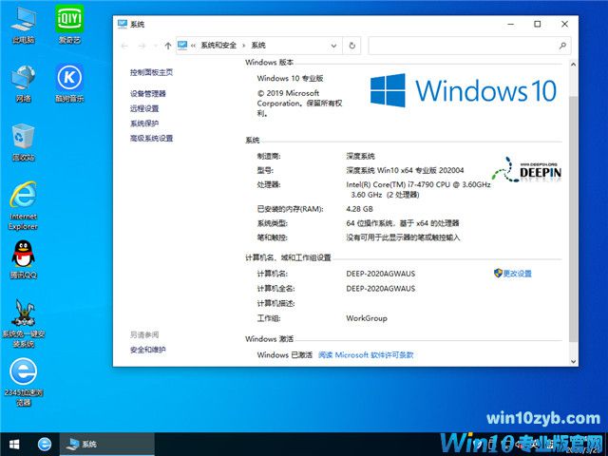Go back using the back arrow
The width and height of the screenshot is (608, 456).
tap(124, 46)
